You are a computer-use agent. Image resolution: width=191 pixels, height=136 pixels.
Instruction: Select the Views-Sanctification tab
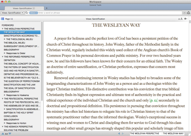coord(24,8)
